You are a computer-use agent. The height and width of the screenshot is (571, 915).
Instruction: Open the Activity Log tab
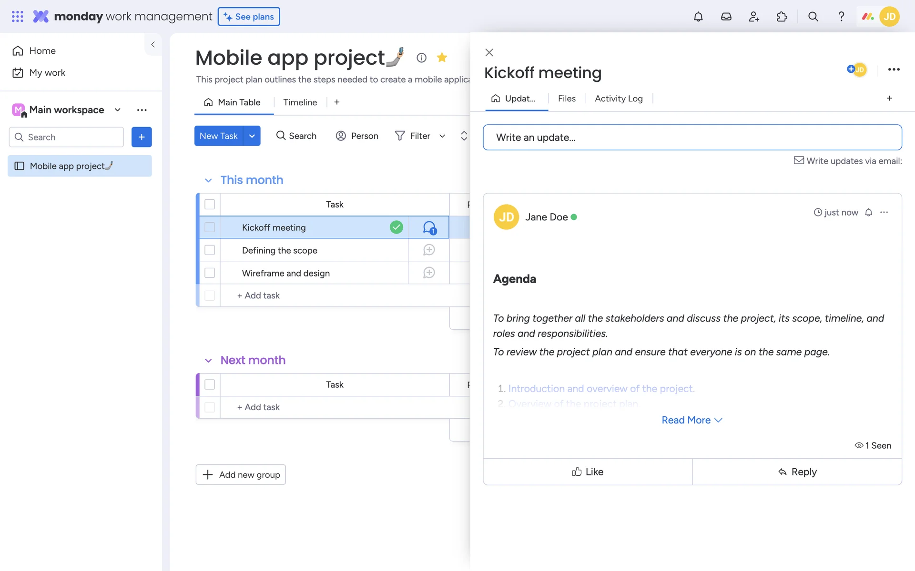pos(618,98)
